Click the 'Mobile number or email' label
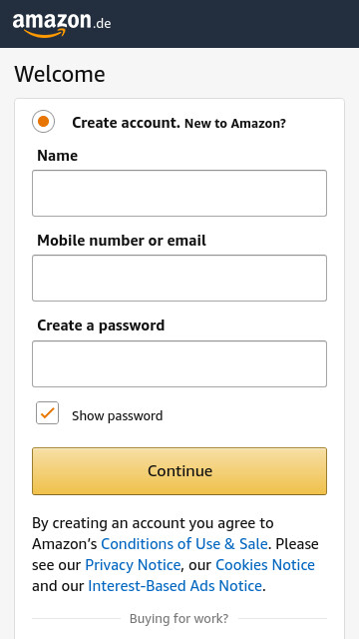 point(122,241)
